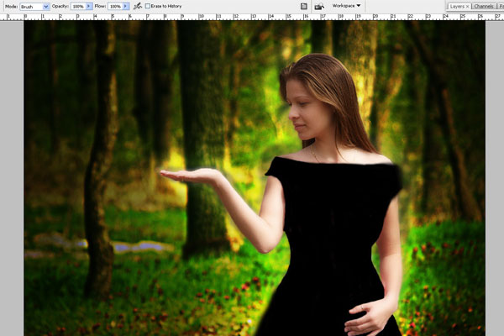Close the Layers tab with its x

[x=467, y=6]
